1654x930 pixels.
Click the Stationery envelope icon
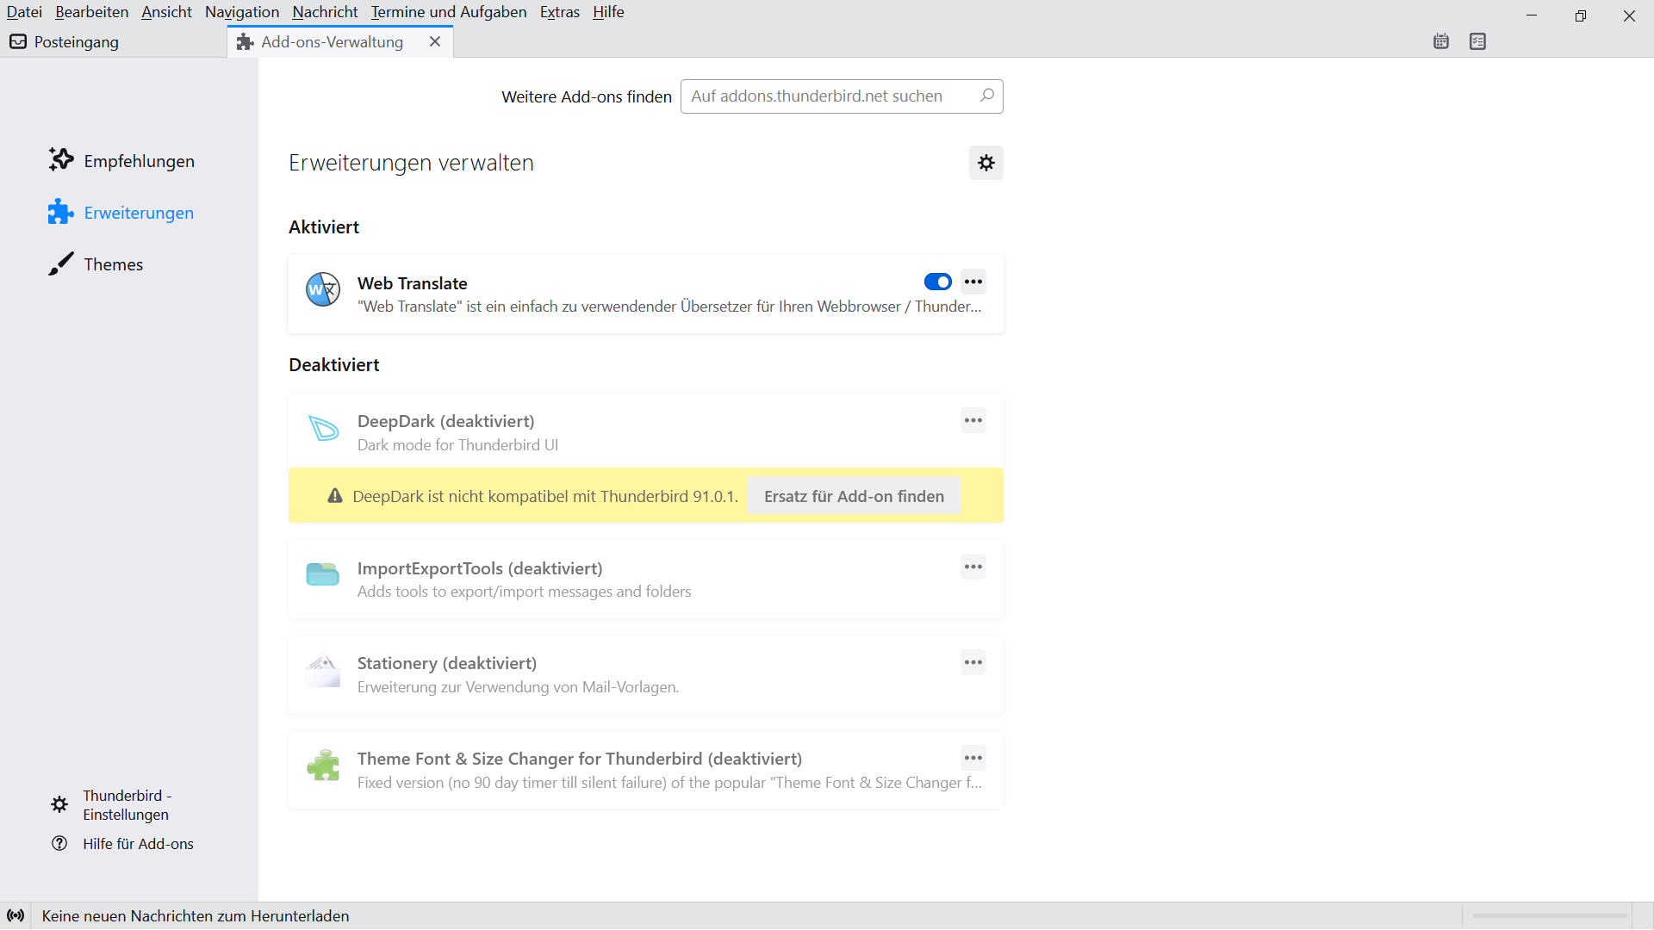tap(323, 671)
